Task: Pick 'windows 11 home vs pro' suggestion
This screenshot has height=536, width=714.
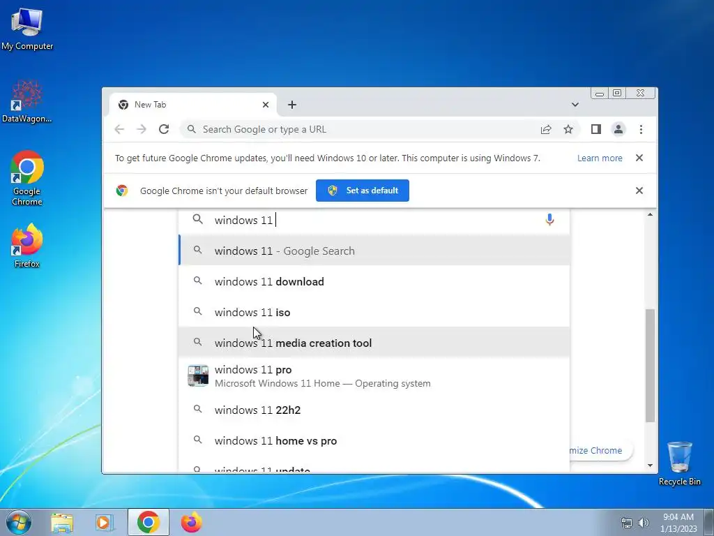Action: (x=374, y=440)
